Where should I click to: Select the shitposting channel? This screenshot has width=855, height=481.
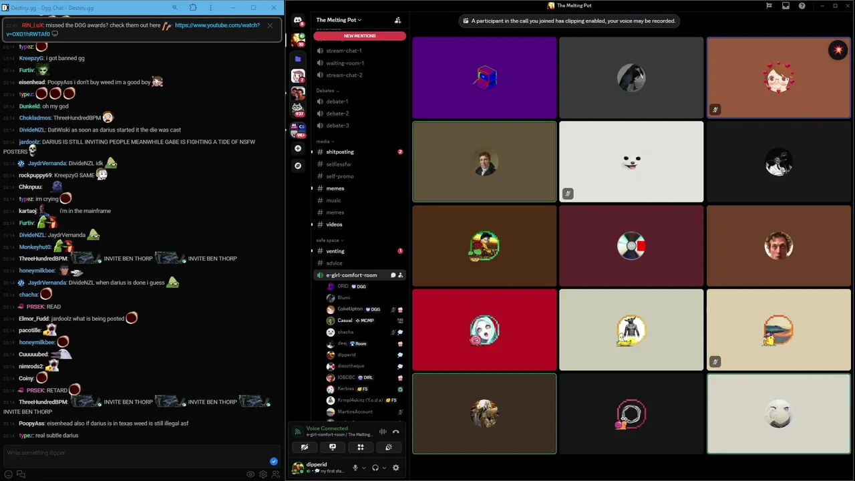(x=359, y=152)
